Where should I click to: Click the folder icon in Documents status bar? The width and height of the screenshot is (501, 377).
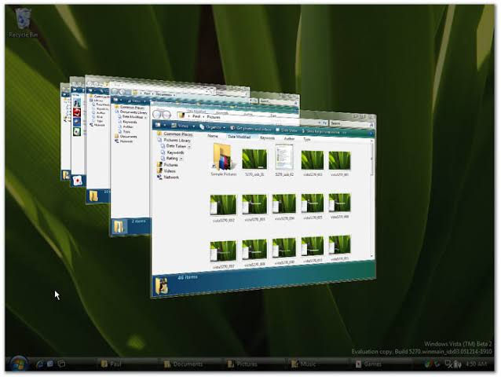coord(119,226)
